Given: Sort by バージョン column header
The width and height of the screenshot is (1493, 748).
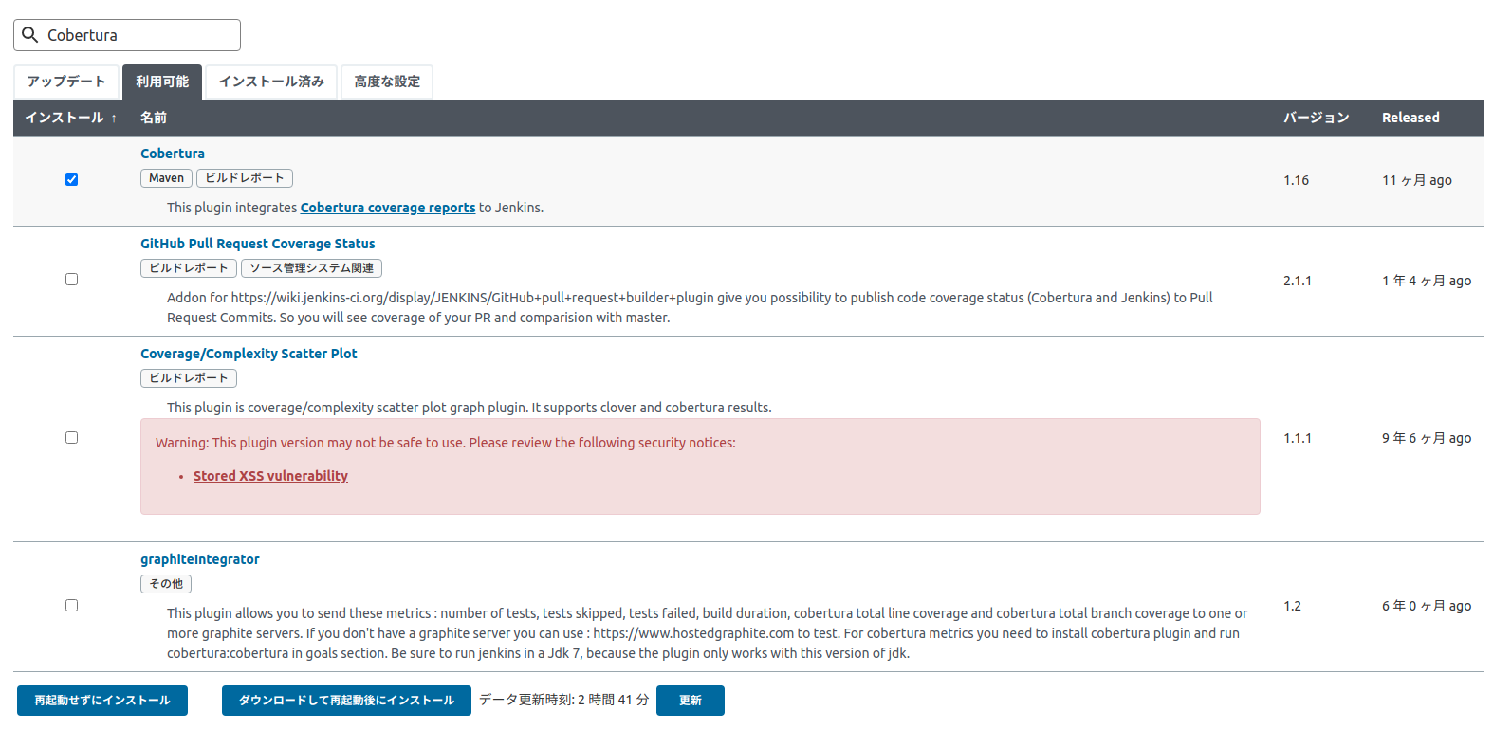Looking at the screenshot, I should [1317, 118].
